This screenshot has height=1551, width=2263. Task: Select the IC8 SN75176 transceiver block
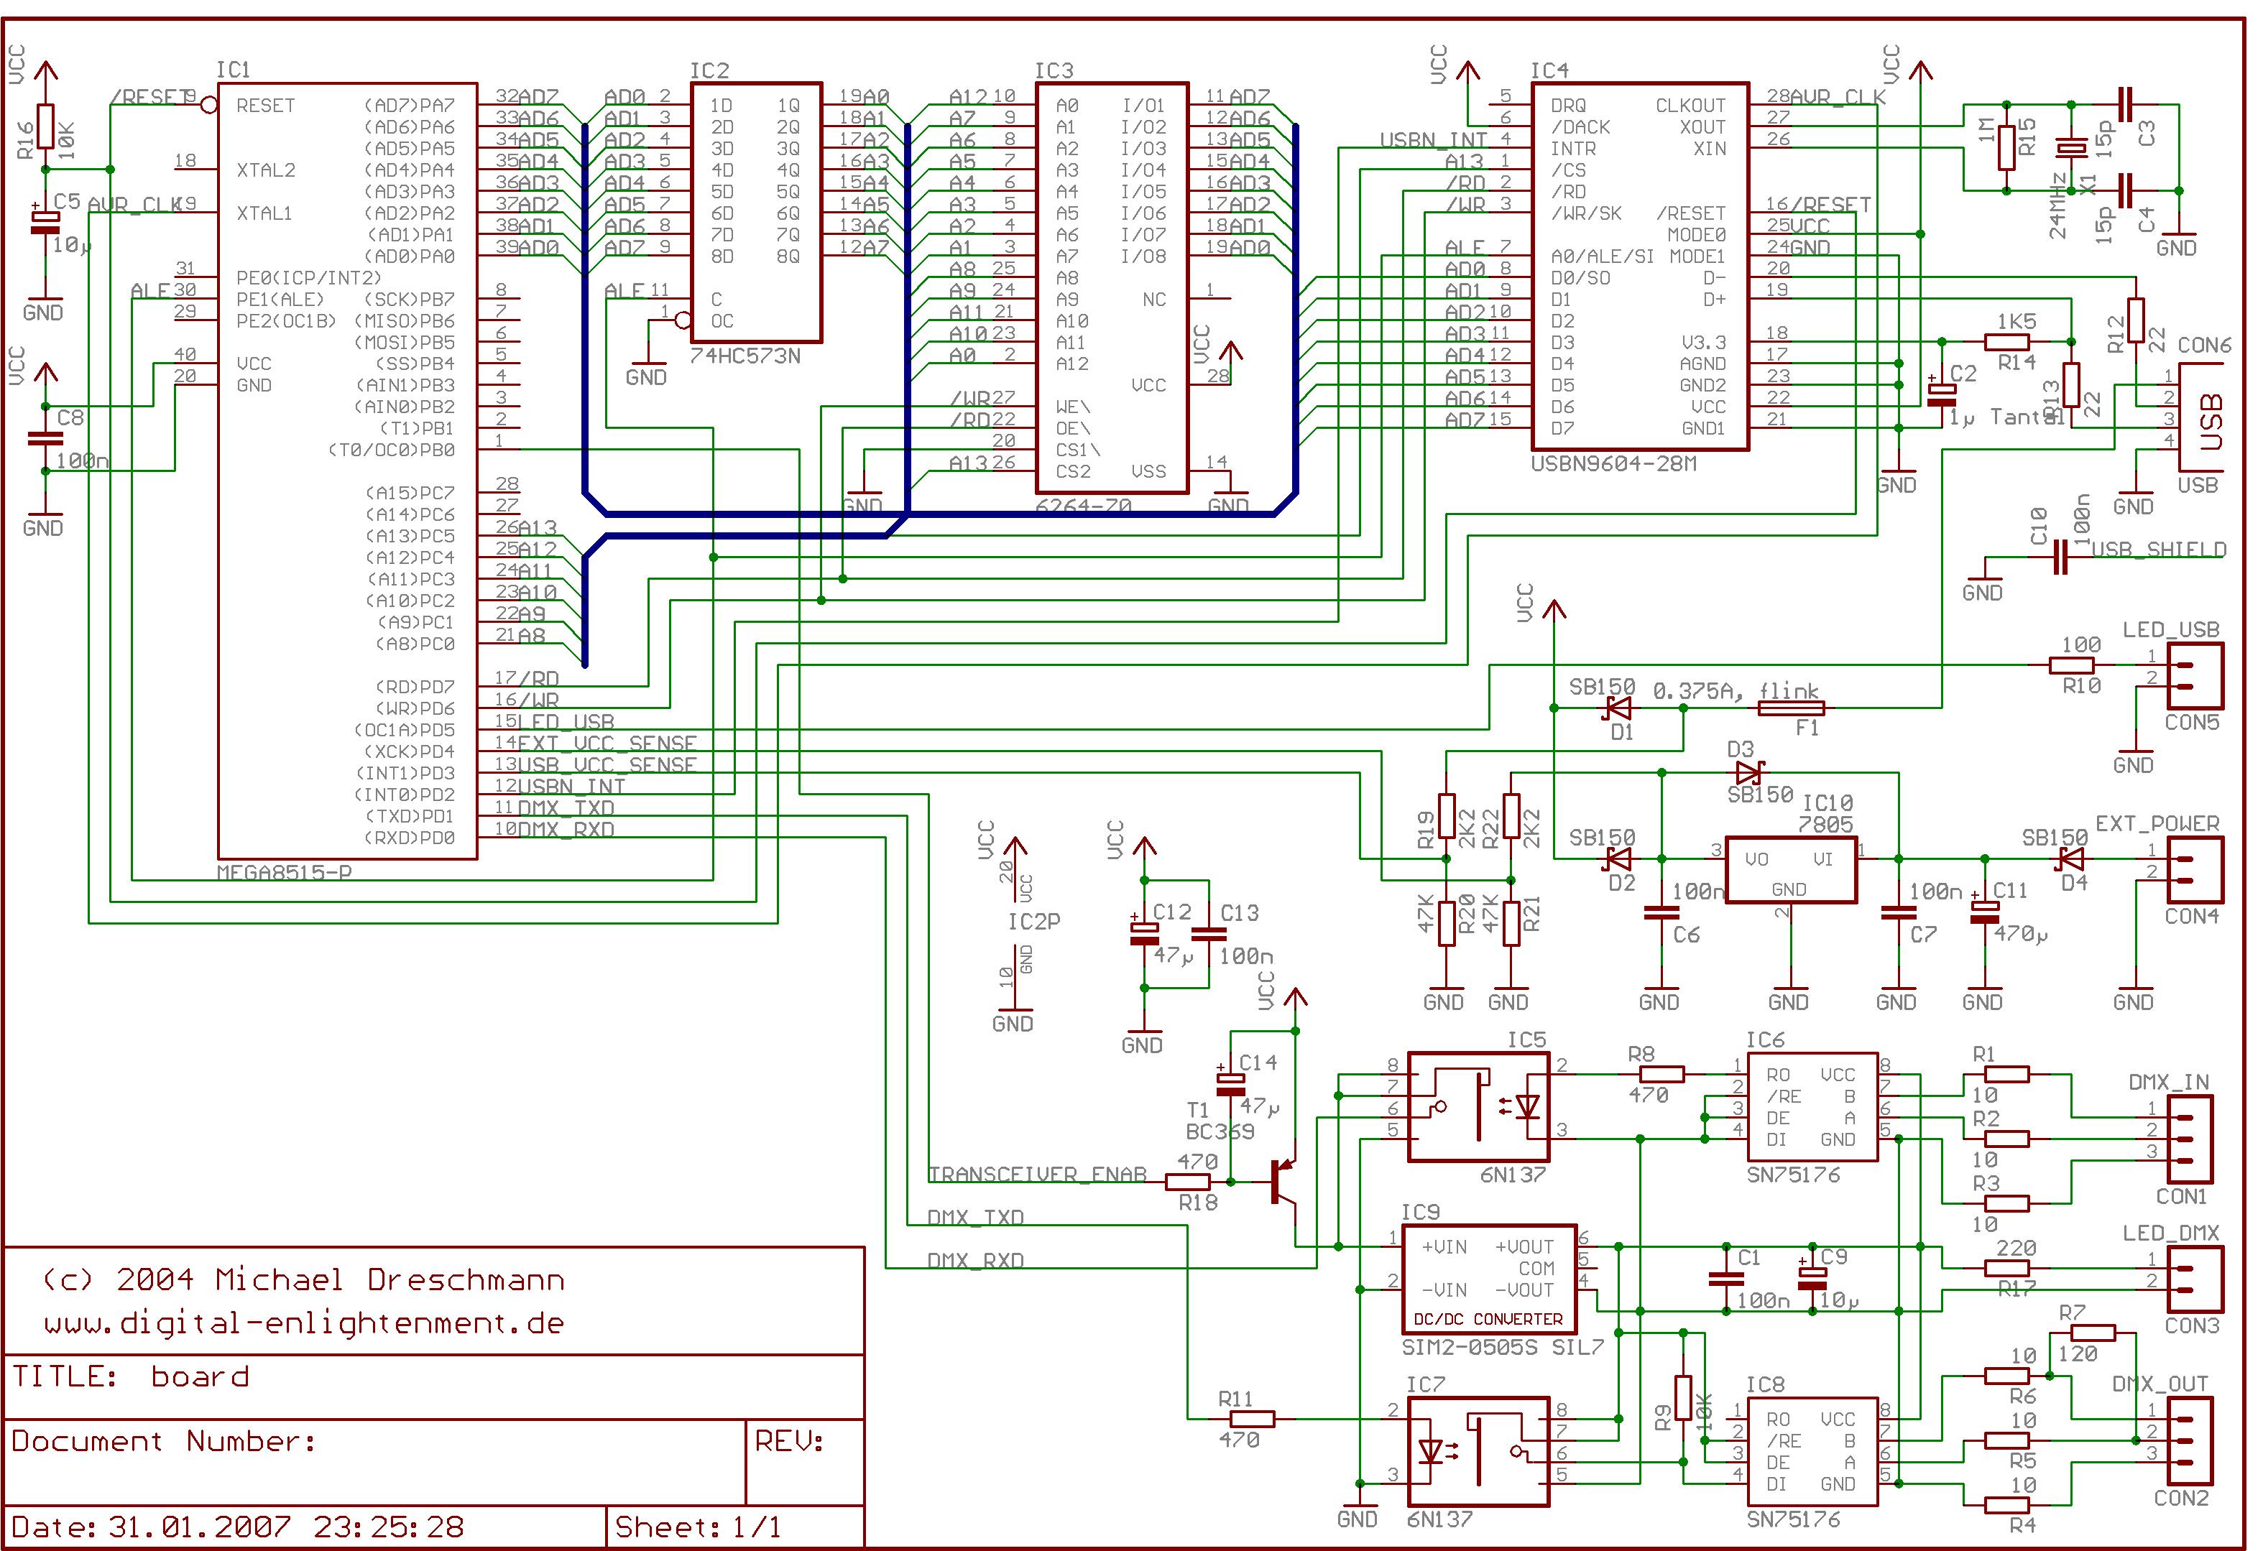click(x=1813, y=1452)
